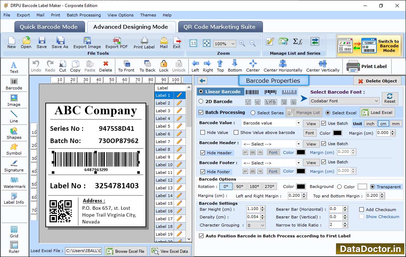Choose the Select Excel radio option
Screen dimensions: 406x257
coord(328,113)
